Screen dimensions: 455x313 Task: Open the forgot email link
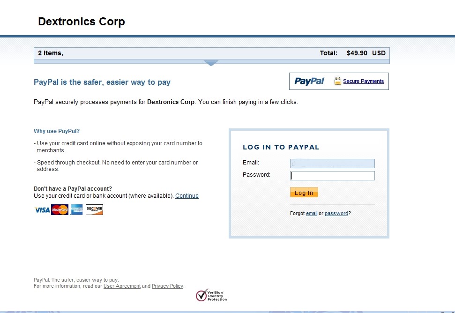(312, 214)
